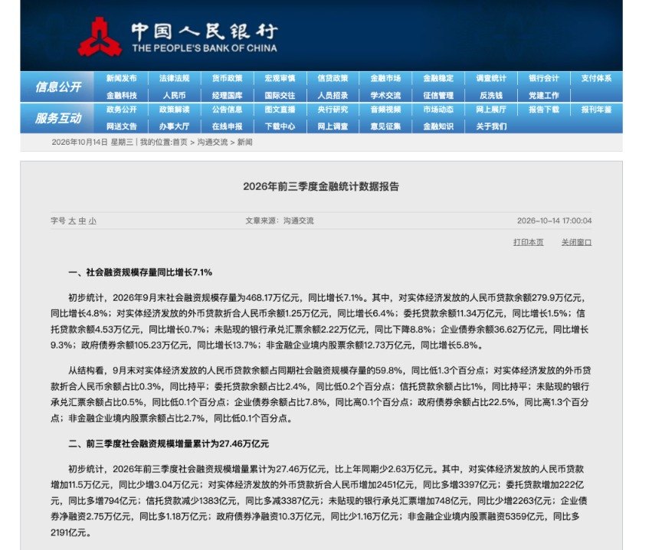Viewport: 662px width, 550px height.
Task: Open 网上展厅 navigation item
Action: point(491,110)
